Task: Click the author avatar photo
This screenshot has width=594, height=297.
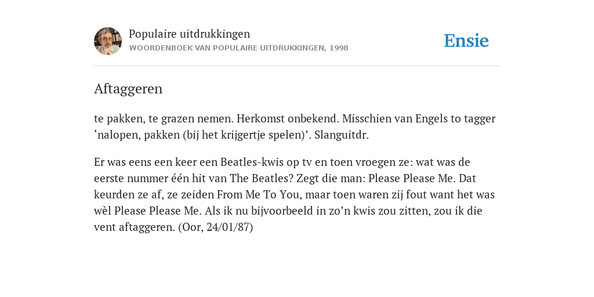Action: 108,41
